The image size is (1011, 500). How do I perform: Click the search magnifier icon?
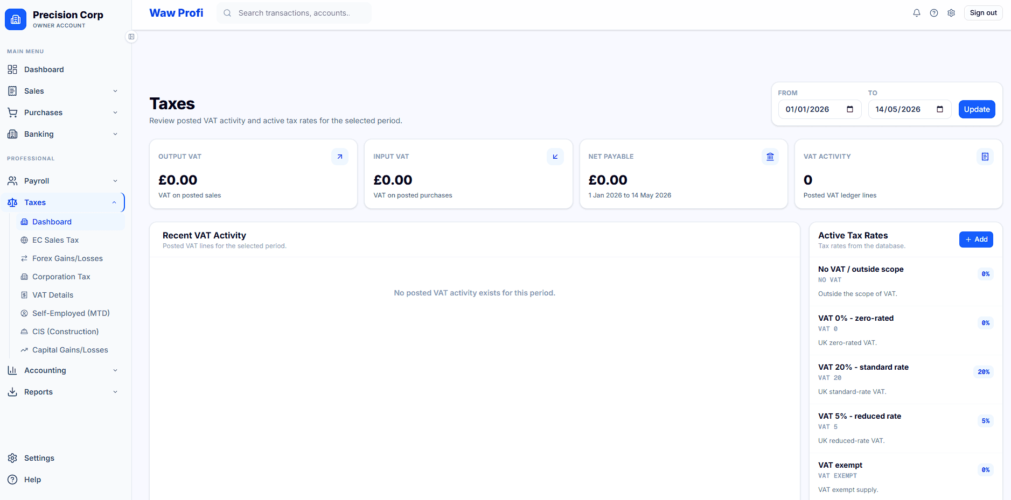tap(227, 13)
